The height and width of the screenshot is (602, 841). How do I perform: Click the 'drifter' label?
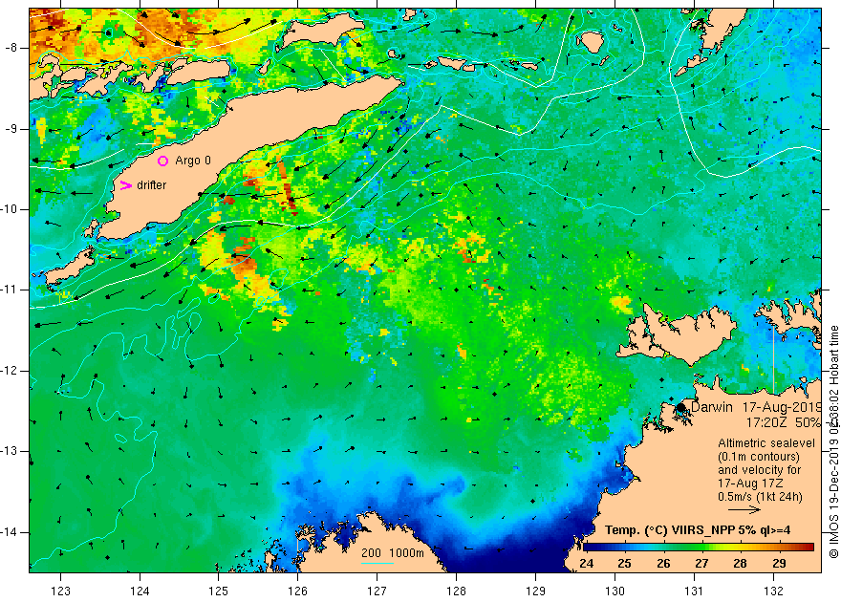click(x=151, y=185)
